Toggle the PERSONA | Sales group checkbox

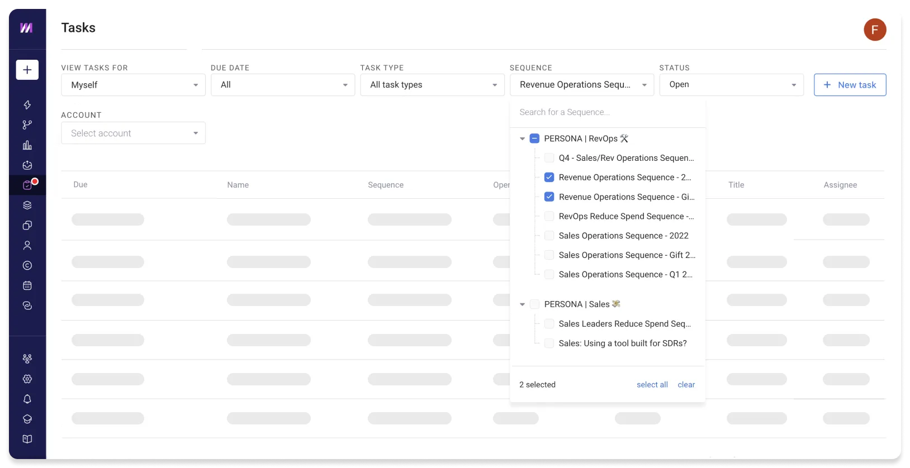(x=534, y=304)
